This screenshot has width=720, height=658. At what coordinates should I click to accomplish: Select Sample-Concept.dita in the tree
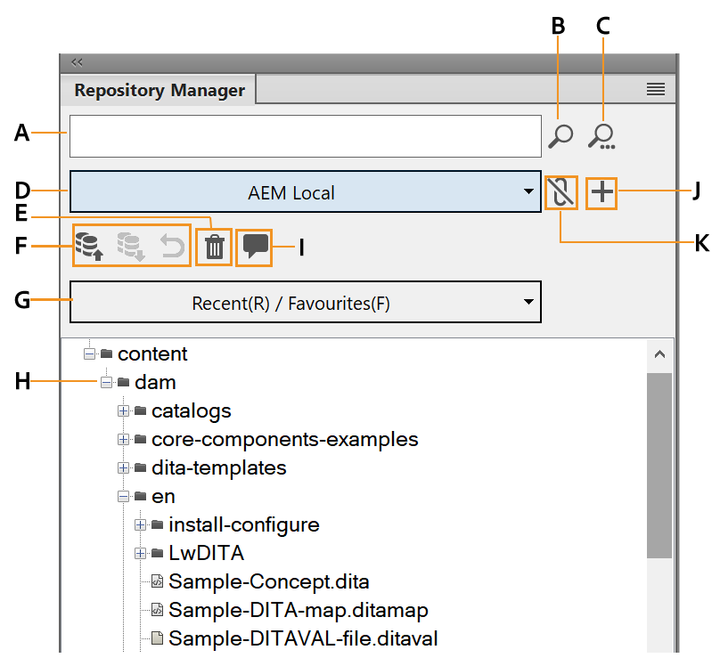pyautogui.click(x=267, y=581)
